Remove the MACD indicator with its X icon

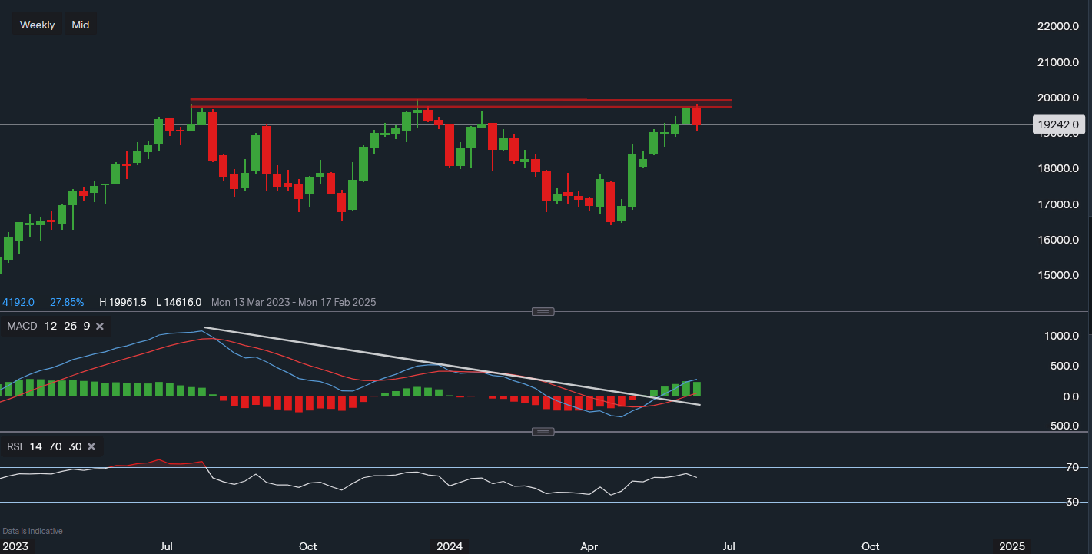click(100, 327)
